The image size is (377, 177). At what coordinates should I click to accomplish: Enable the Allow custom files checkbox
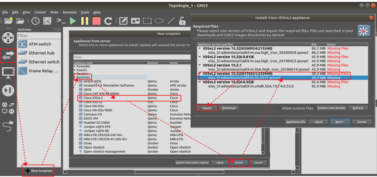(x=279, y=108)
